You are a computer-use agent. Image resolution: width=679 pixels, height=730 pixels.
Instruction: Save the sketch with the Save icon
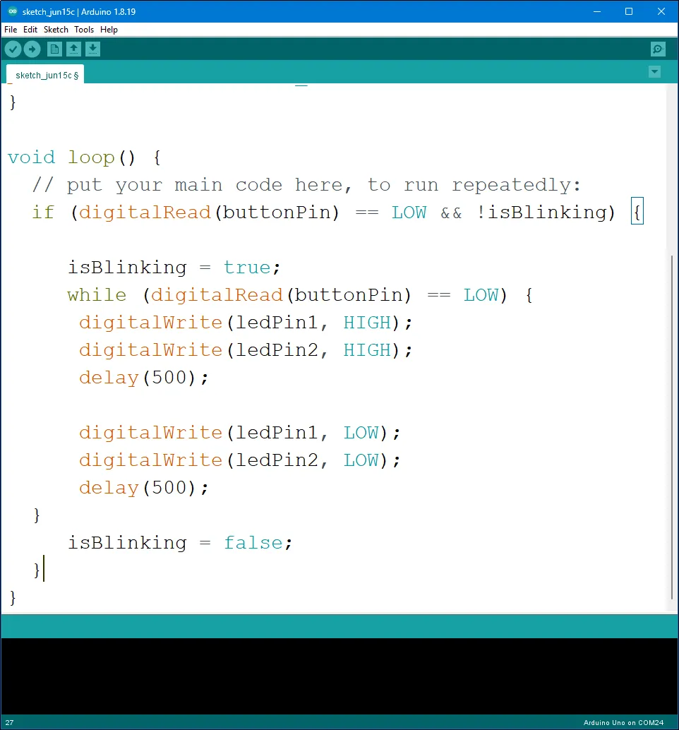(92, 49)
